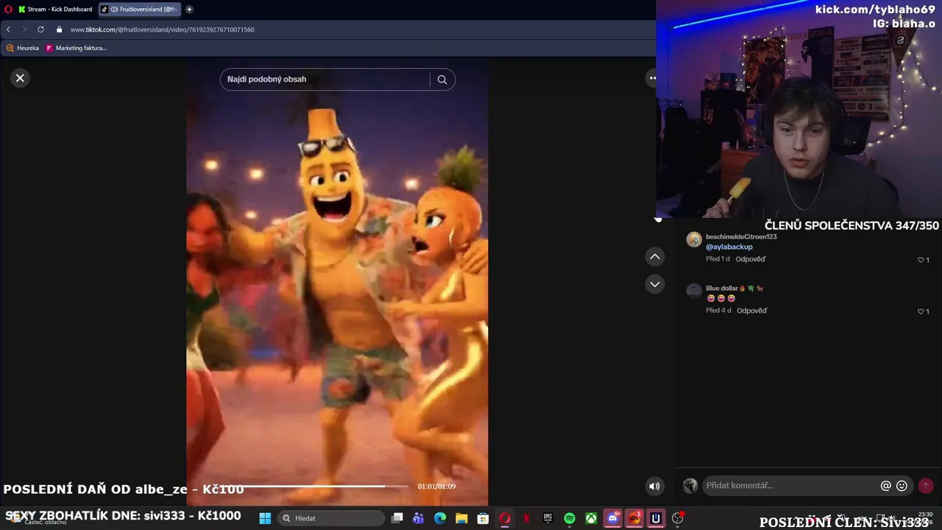Open the emoji picker in comment box
Screen dimensions: 942x530
(902, 486)
